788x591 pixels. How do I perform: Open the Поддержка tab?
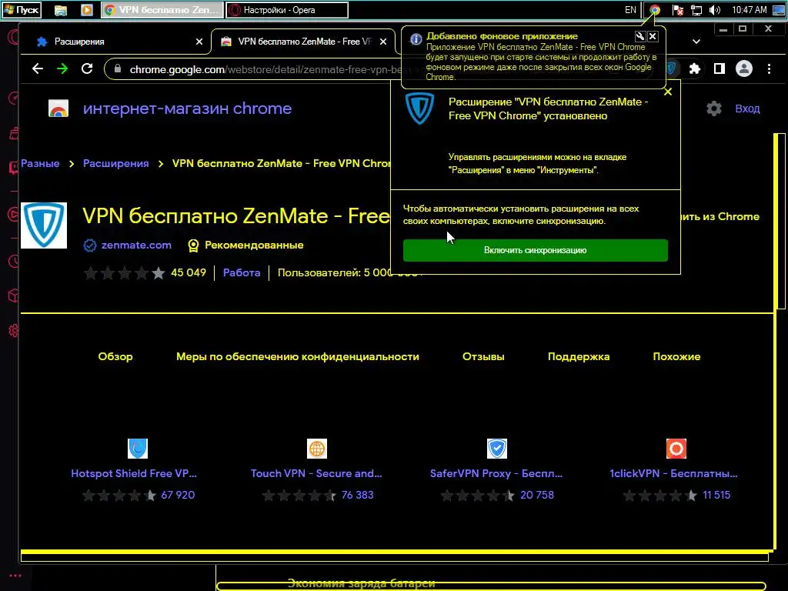tap(579, 356)
